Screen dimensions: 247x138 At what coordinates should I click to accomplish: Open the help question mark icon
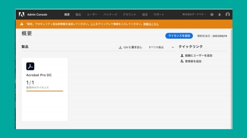[212, 15]
